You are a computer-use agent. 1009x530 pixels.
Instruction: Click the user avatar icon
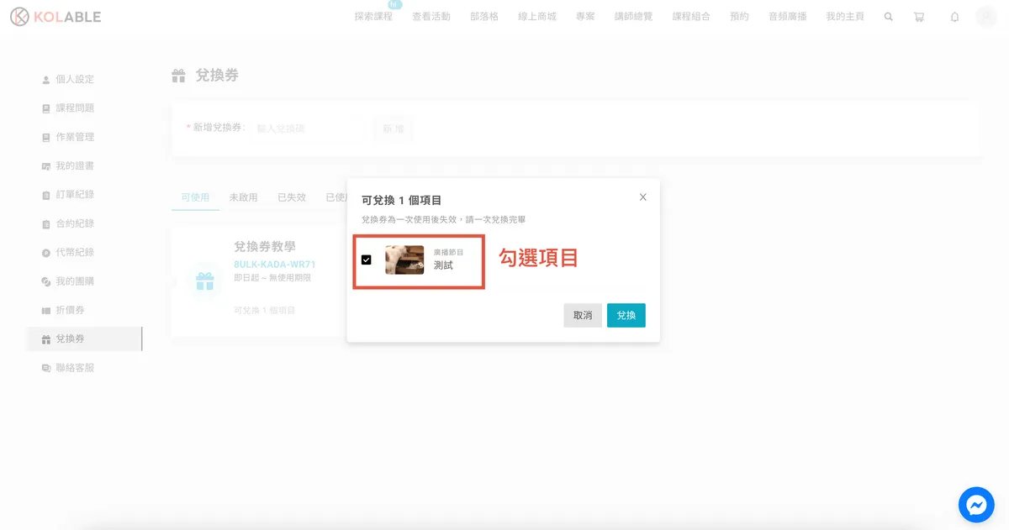(x=985, y=17)
